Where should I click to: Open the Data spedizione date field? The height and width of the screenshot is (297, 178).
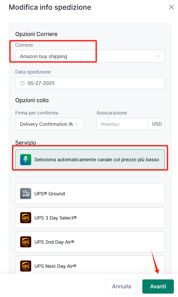(x=90, y=83)
